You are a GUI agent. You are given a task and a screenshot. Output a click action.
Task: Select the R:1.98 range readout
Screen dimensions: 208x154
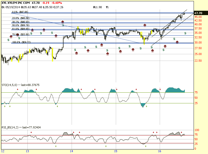[x=98, y=7]
